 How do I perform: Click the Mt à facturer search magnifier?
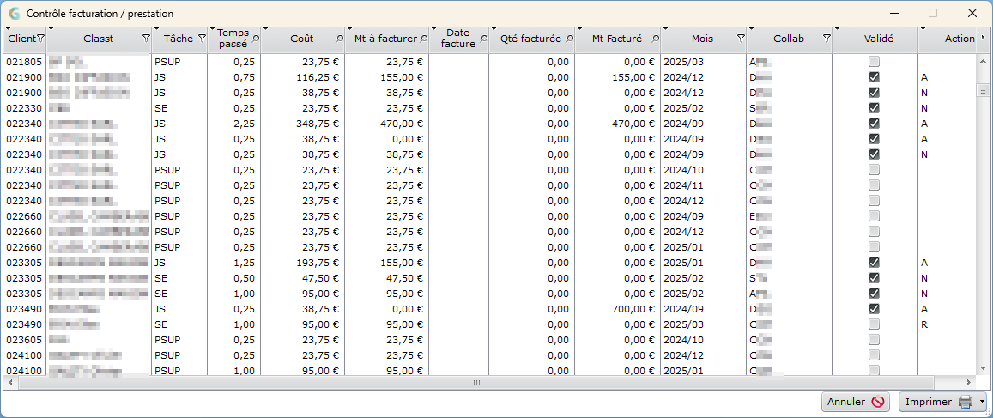click(424, 39)
